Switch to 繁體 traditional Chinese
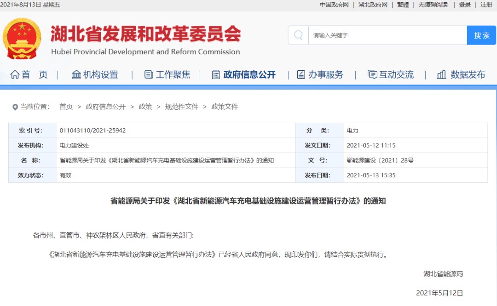The width and height of the screenshot is (497, 306). [403, 5]
